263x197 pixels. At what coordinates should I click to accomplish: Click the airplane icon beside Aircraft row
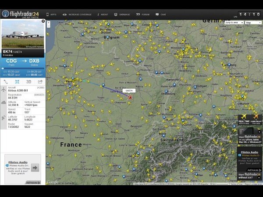click(4, 89)
